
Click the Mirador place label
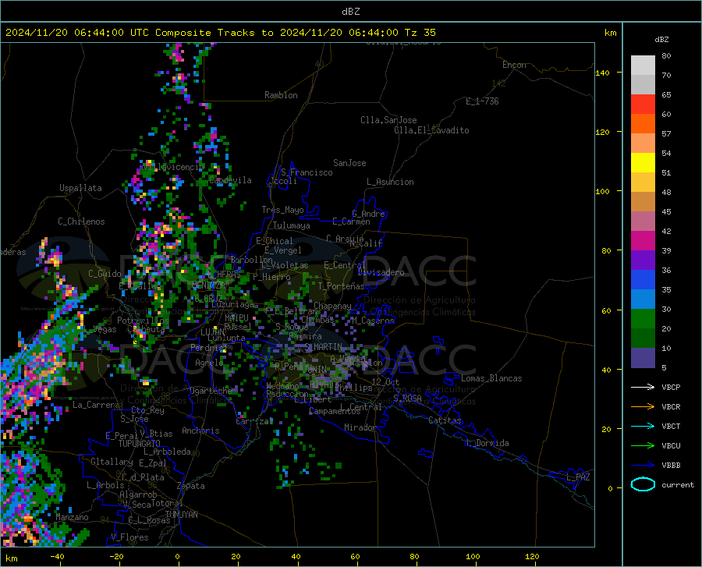tap(360, 427)
